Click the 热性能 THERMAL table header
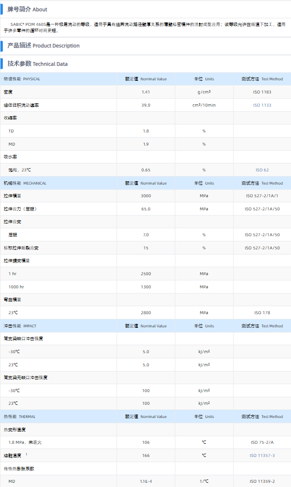 pyautogui.click(x=19, y=417)
